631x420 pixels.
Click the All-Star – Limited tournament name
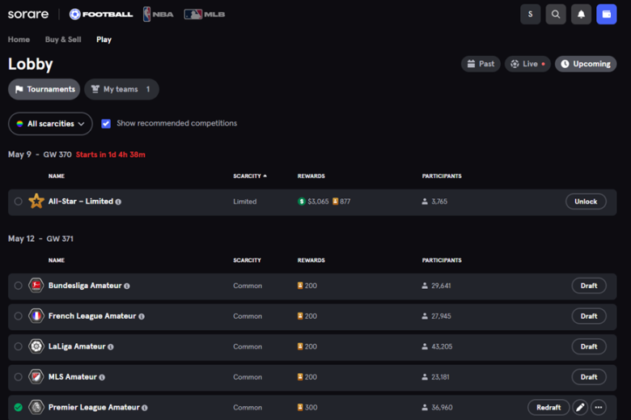[80, 201]
